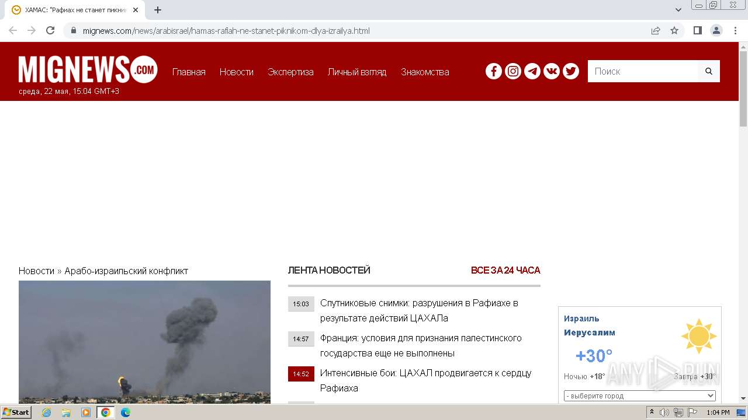Viewport: 748px width, 420px height.
Task: Click the Арабо-израильский конфликт breadcrumb
Action: [x=126, y=271]
